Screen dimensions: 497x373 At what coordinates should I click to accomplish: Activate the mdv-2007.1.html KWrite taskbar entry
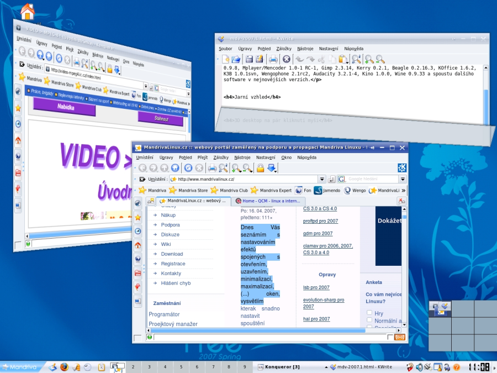coord(364,367)
